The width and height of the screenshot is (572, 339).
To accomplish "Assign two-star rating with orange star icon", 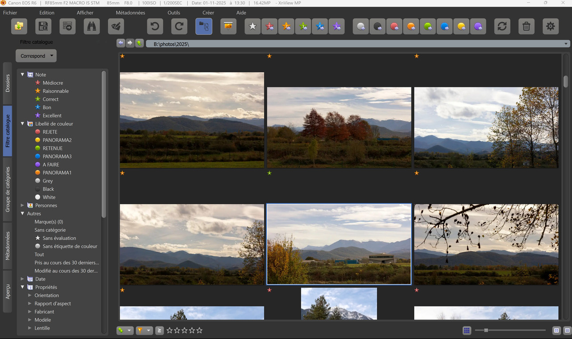I will pos(286,26).
